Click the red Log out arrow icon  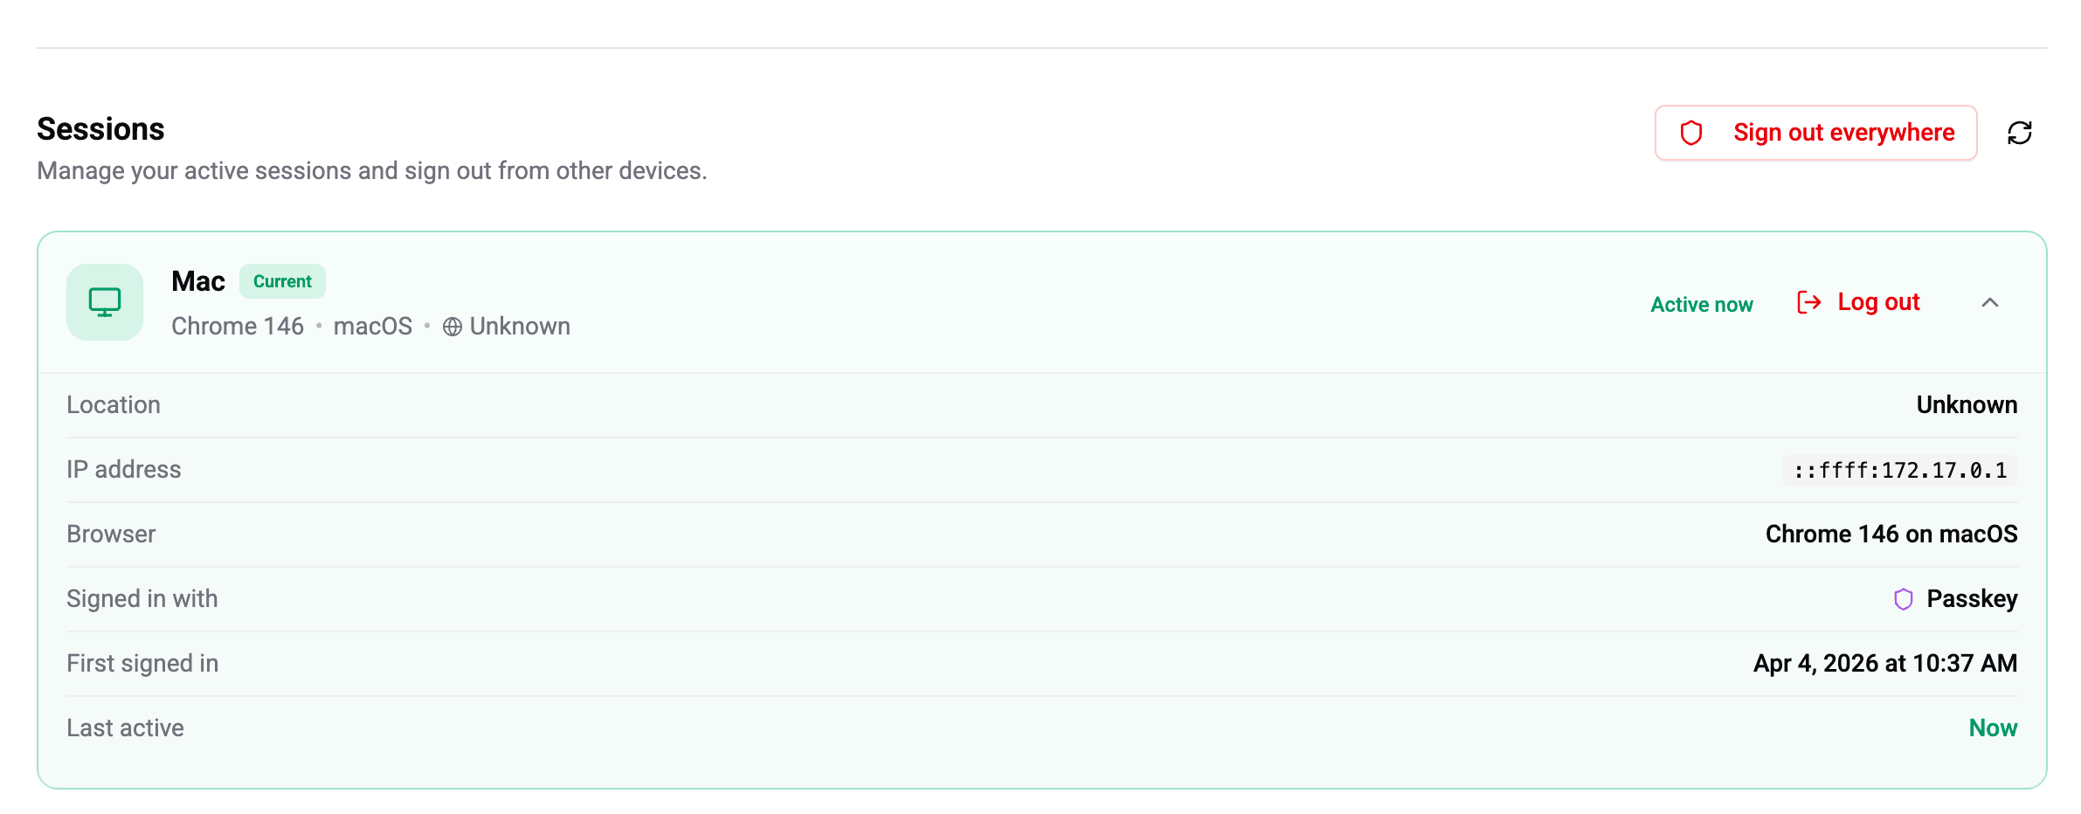coord(1808,302)
